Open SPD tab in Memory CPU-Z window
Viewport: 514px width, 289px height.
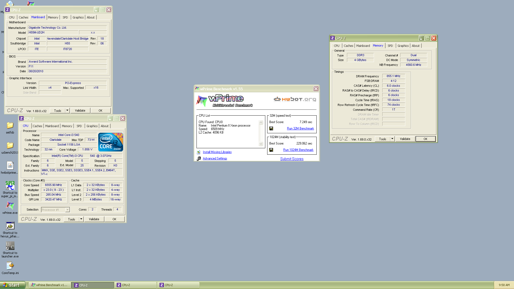390,46
